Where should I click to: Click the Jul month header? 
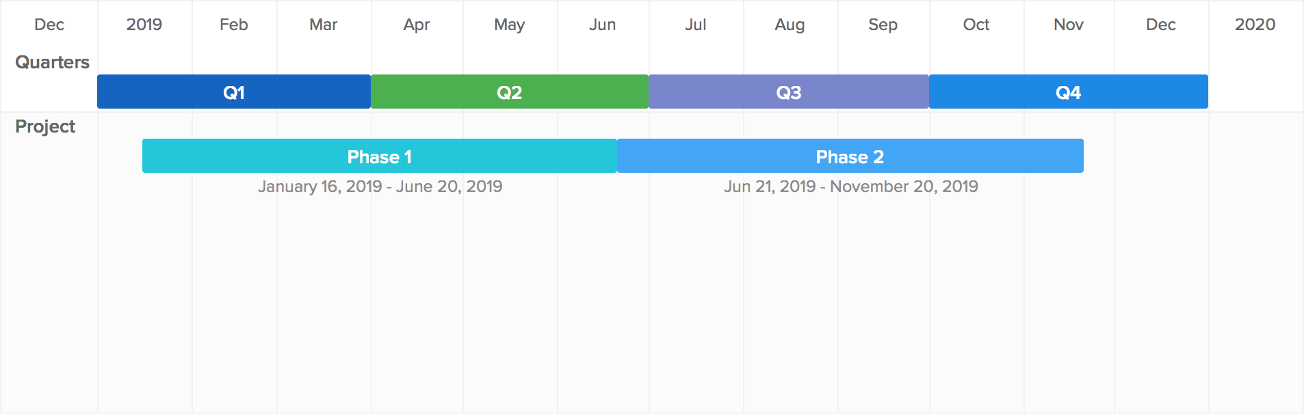[696, 25]
